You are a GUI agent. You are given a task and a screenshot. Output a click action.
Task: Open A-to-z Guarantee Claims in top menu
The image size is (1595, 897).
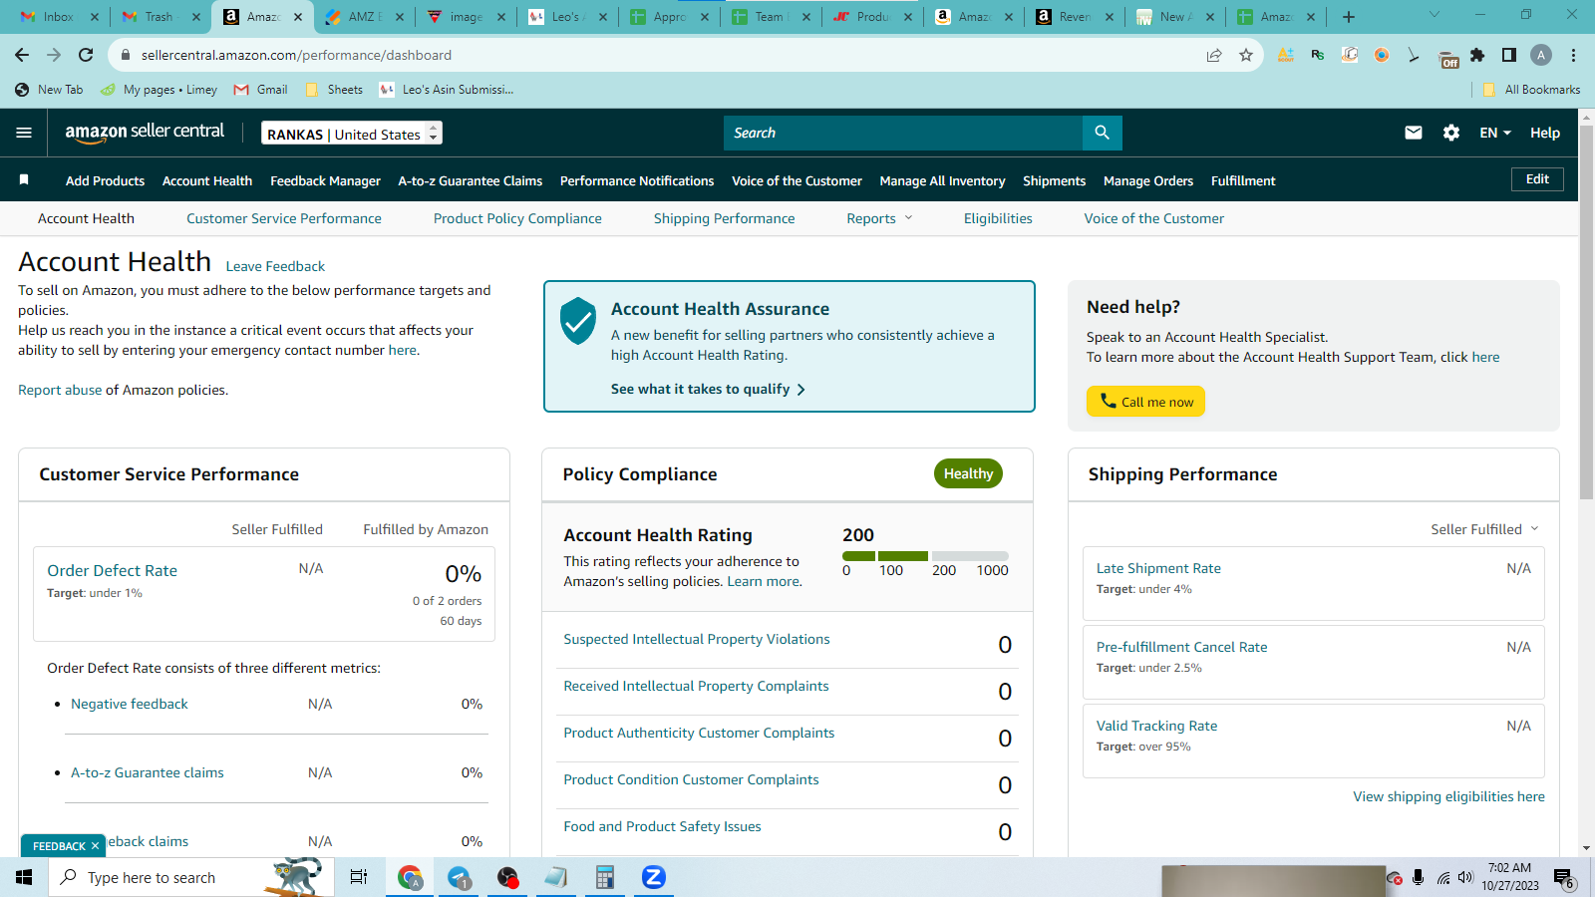click(471, 180)
